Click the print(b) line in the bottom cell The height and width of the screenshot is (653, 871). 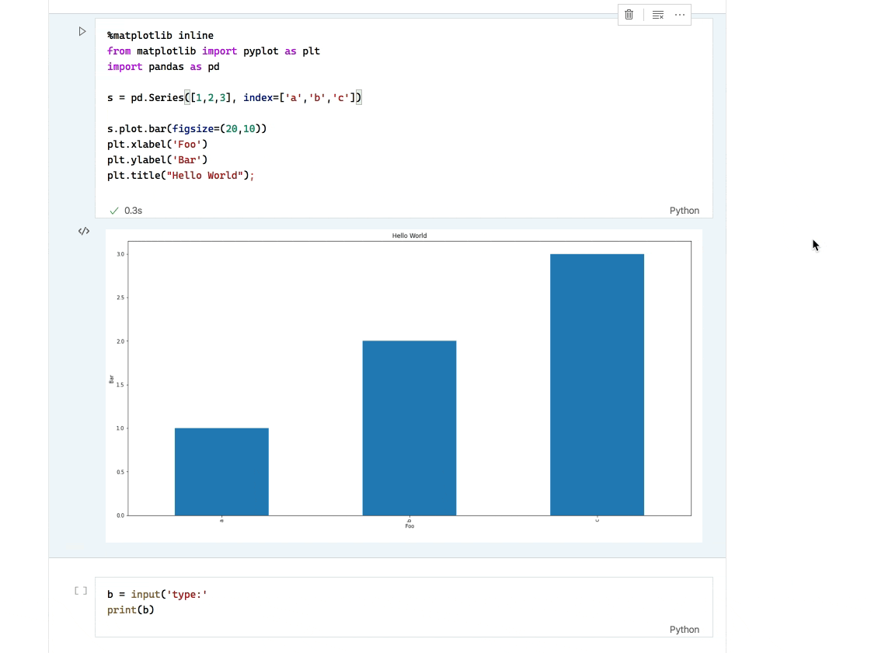click(129, 609)
